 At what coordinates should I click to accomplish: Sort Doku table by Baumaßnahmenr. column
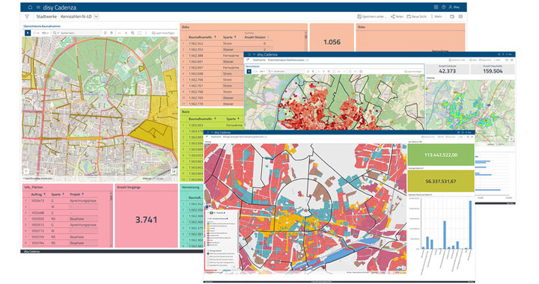202,37
